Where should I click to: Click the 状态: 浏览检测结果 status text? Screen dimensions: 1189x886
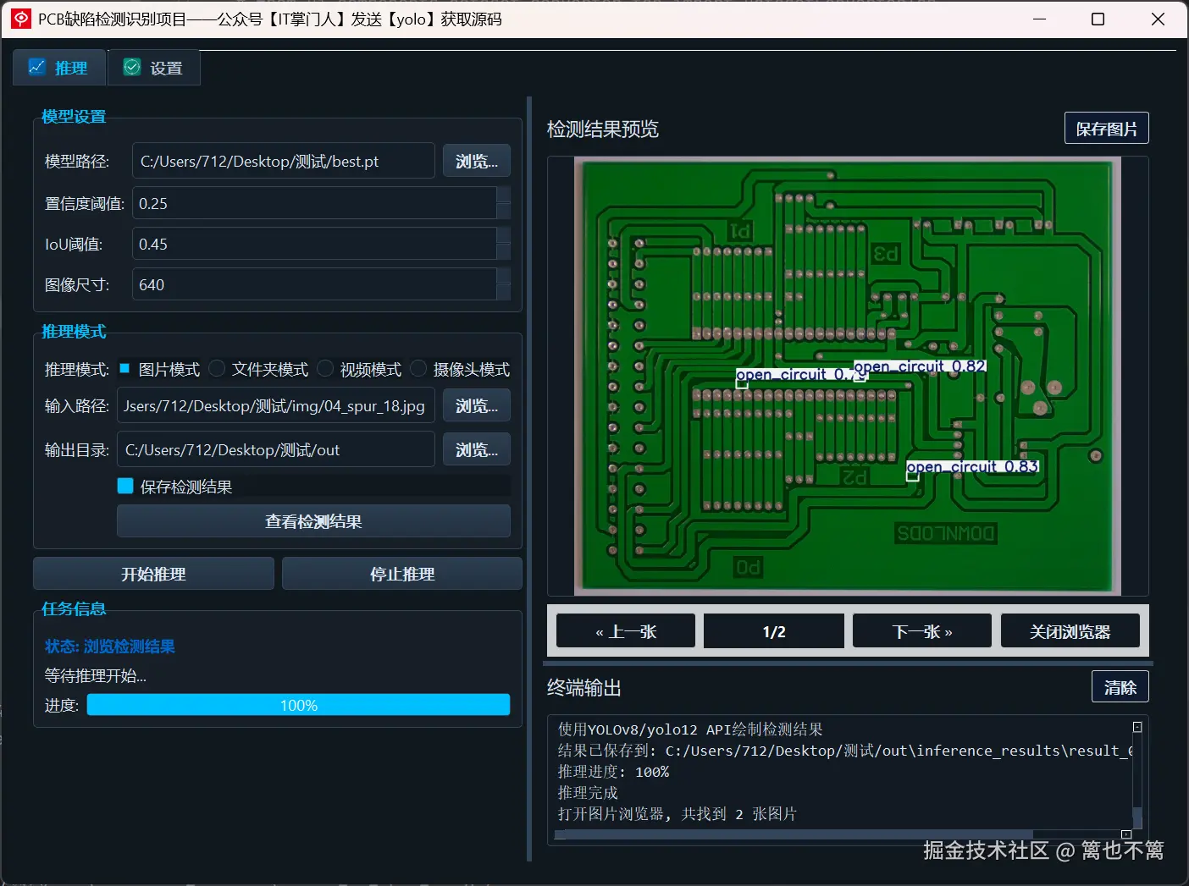pos(110,646)
